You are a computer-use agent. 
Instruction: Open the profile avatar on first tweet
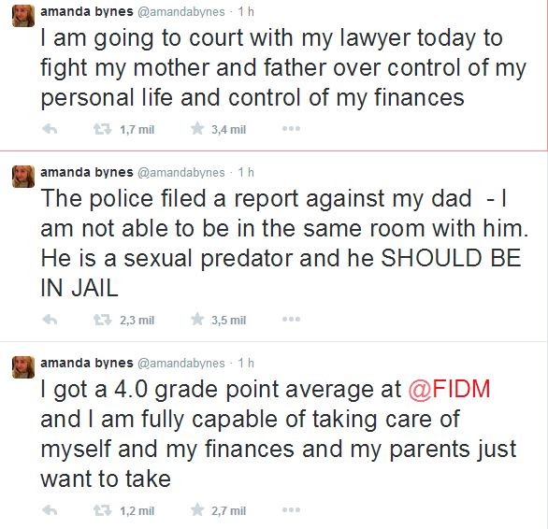click(23, 16)
